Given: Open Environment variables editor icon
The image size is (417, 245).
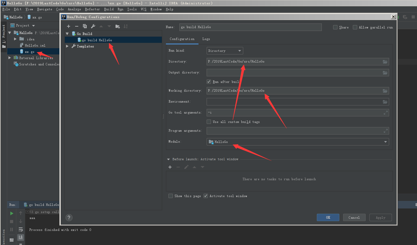Looking at the screenshot, I should click(x=385, y=102).
